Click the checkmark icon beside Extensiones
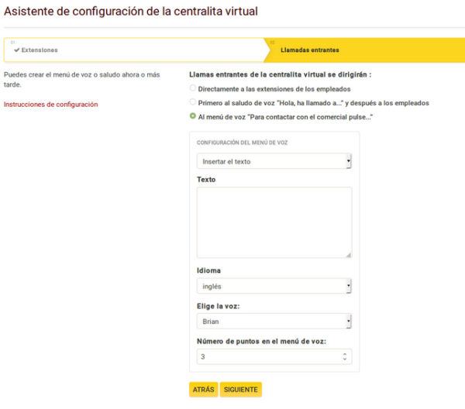Viewport: 465px width, 409px height. tap(16, 50)
